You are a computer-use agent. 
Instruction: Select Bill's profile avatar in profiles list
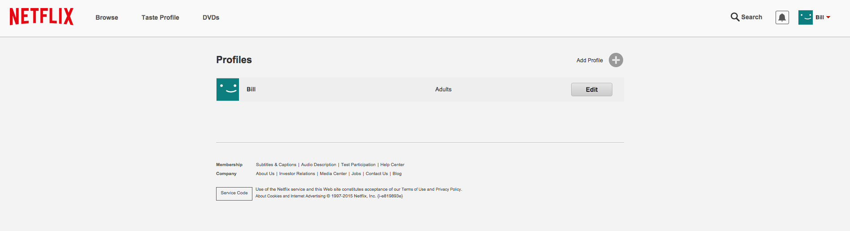[228, 90]
